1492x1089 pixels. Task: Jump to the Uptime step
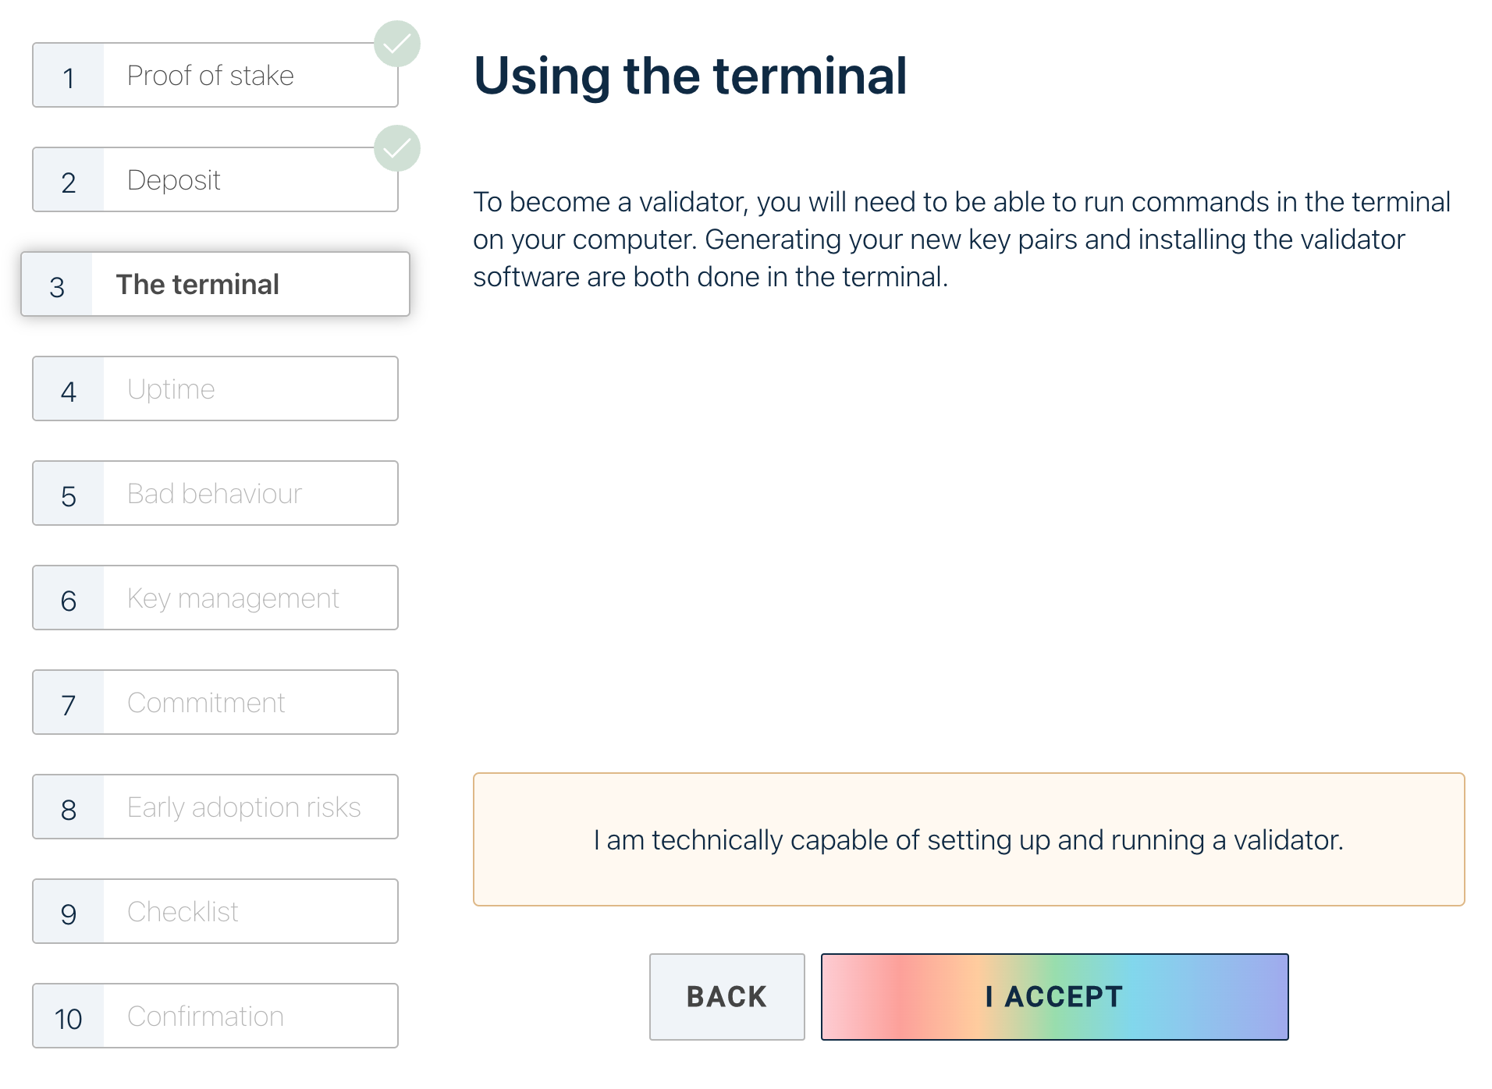pyautogui.click(x=215, y=389)
